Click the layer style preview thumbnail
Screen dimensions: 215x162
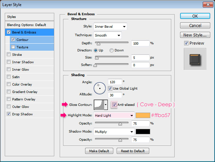(x=195, y=59)
